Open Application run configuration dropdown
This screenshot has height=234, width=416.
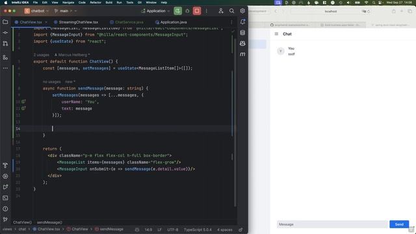155,11
